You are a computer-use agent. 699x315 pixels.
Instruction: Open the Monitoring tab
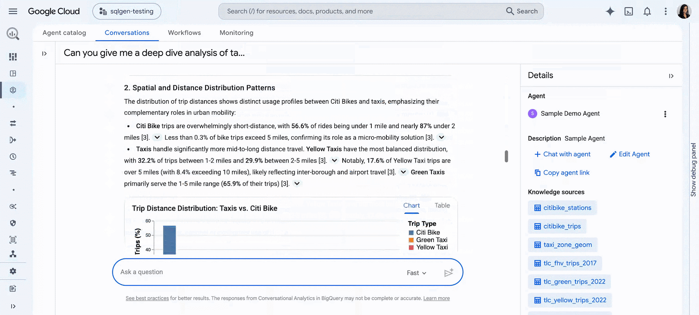click(x=237, y=33)
